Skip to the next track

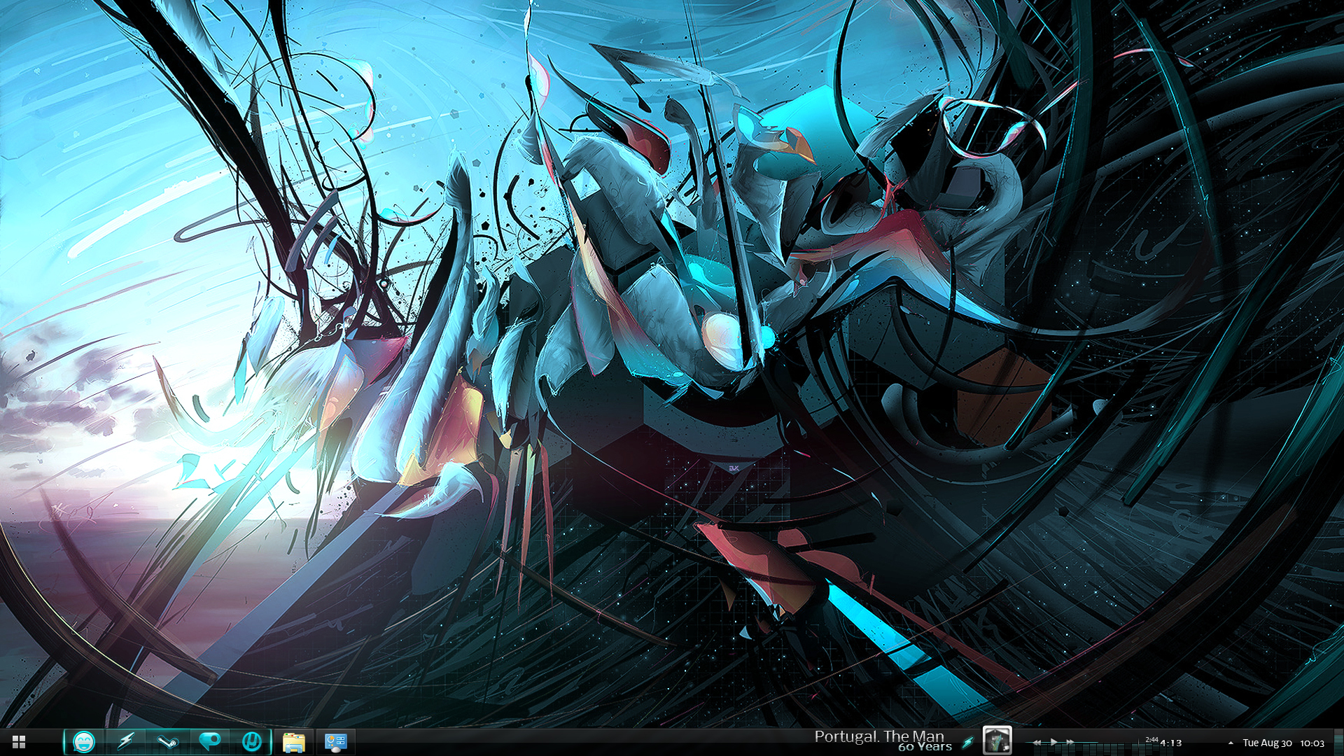tap(1070, 742)
